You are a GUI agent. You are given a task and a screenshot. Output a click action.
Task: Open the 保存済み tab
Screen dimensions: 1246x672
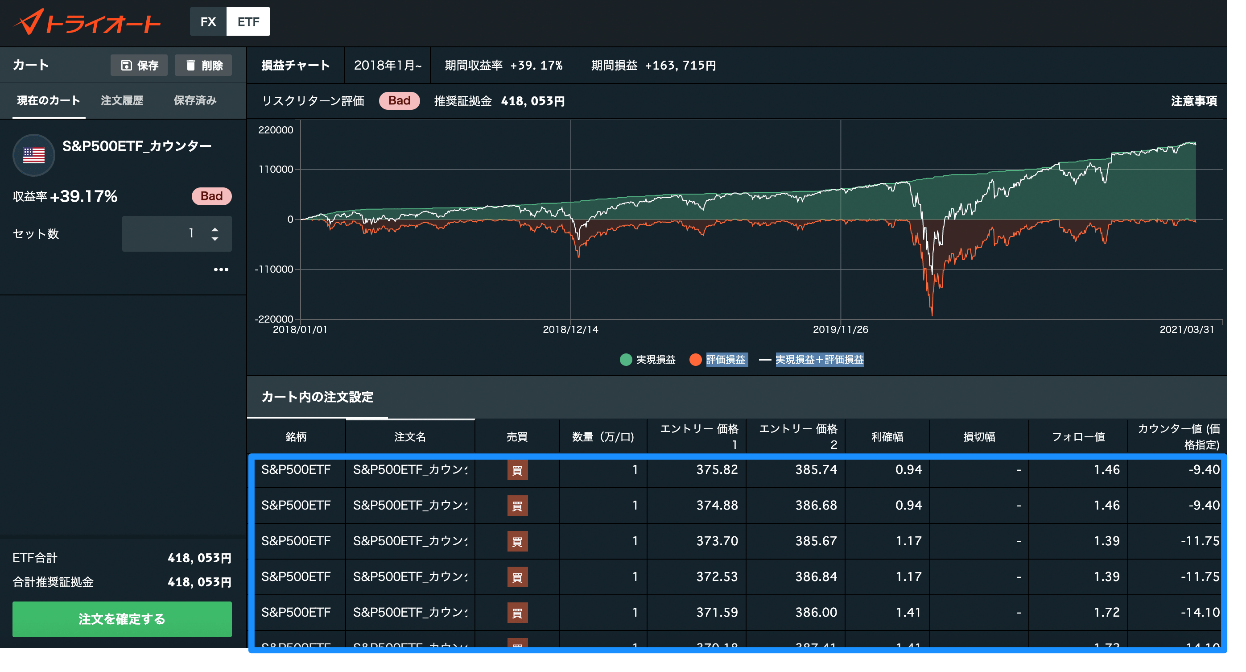point(195,101)
